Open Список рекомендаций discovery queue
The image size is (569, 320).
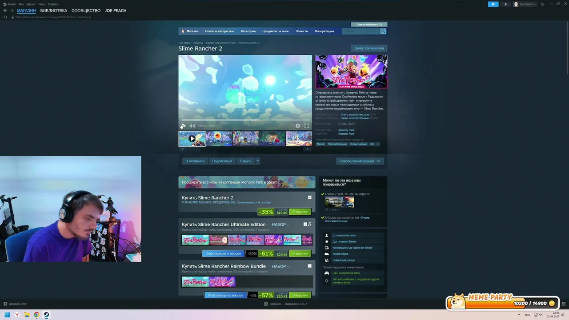click(x=360, y=161)
